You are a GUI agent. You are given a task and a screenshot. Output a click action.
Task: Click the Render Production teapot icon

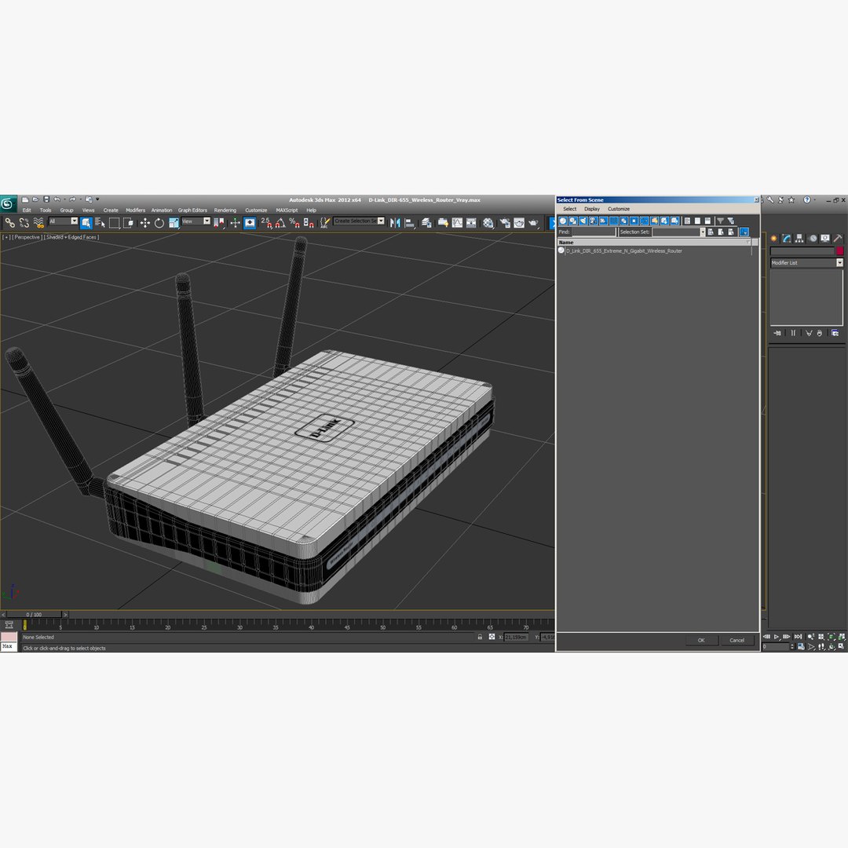pos(532,223)
